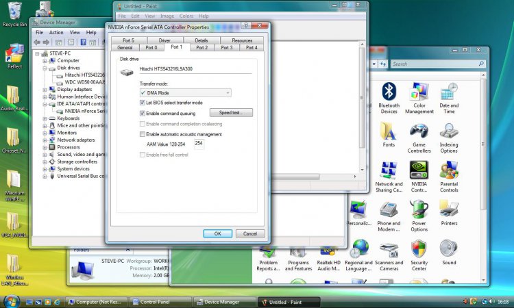Open Scanners and Cameras icon
The width and height of the screenshot is (514, 308).
389,255
